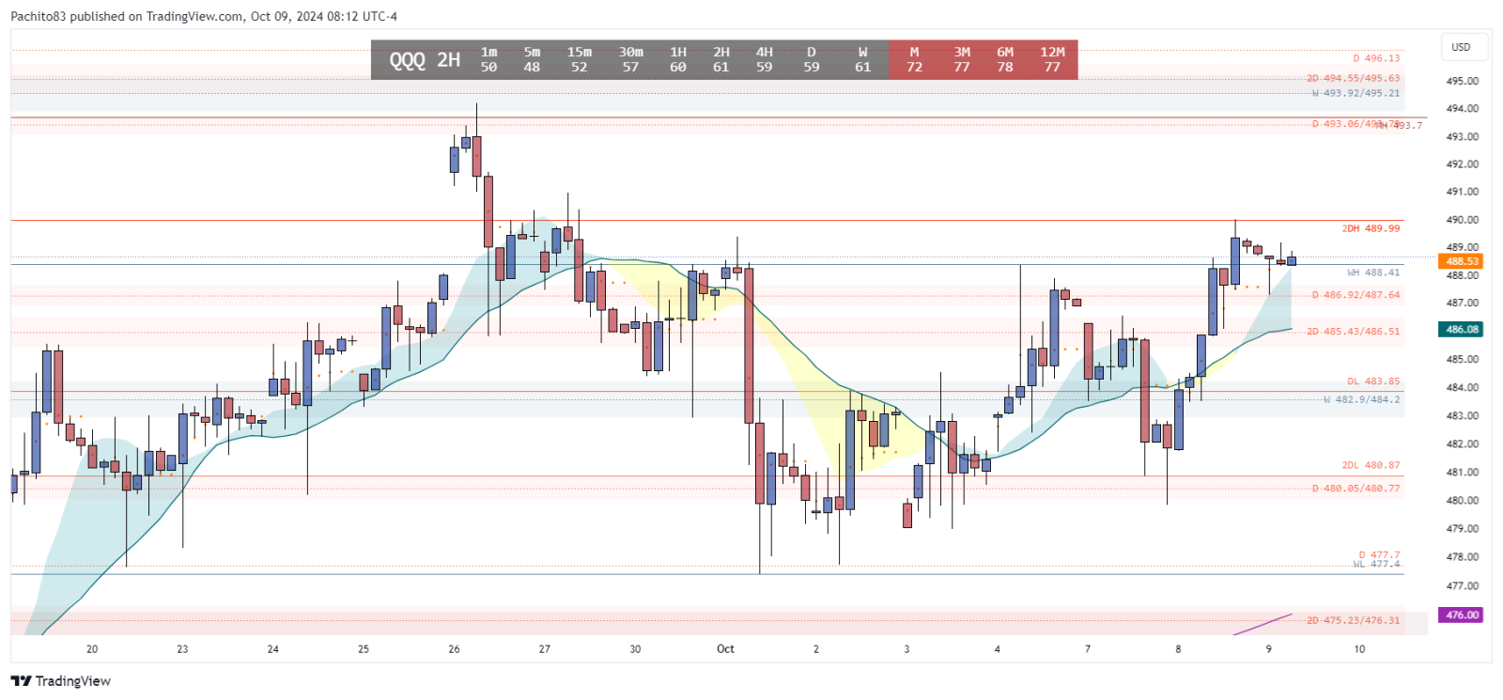Image resolution: width=1503 pixels, height=700 pixels.
Task: Click the 'WH 488.41' level label
Action: tap(1373, 272)
